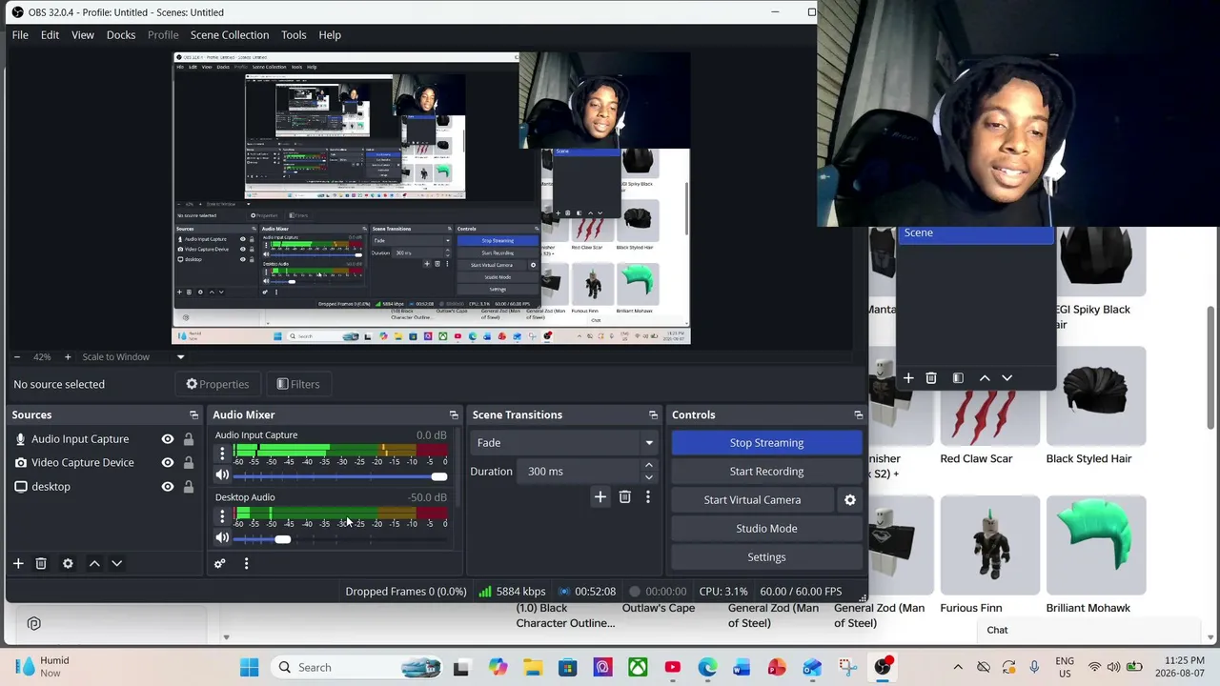Zoom out the preview with minus icon
The width and height of the screenshot is (1220, 686).
pos(16,356)
